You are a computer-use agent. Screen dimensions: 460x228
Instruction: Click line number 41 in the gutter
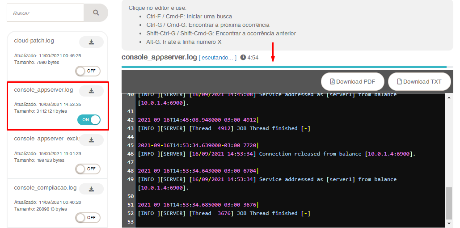click(131, 111)
